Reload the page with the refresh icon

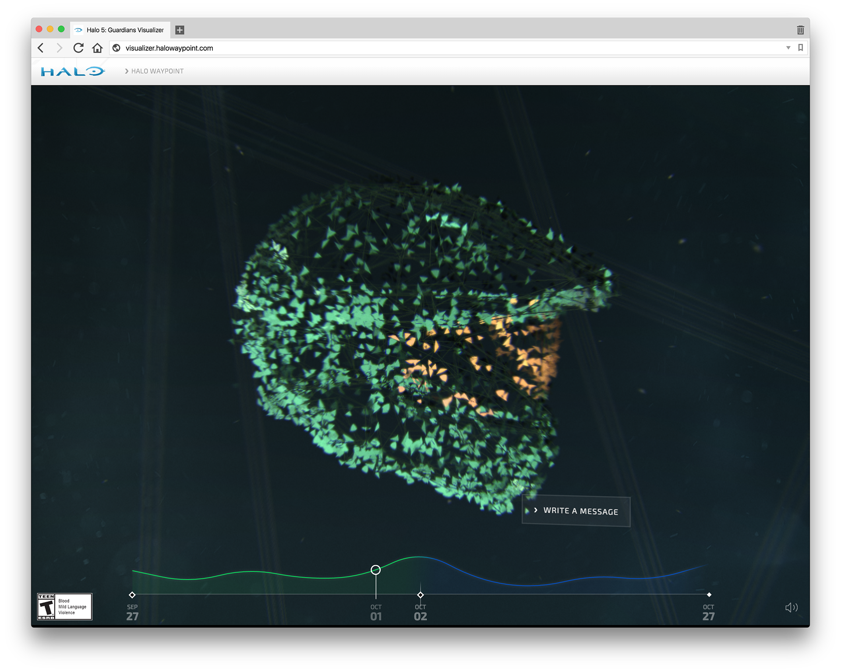click(78, 48)
